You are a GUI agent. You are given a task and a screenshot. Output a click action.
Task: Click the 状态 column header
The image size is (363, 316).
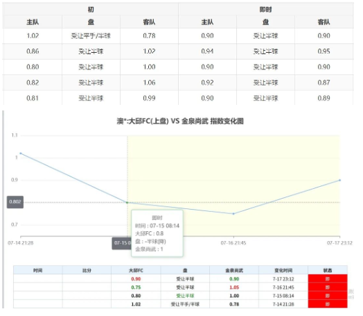click(328, 270)
